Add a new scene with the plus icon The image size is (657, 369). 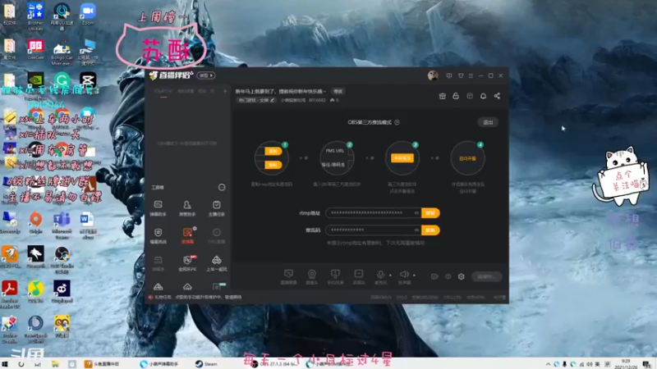[225, 91]
